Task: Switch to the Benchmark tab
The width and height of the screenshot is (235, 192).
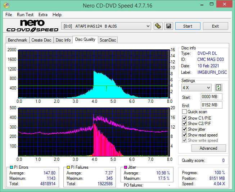Action: coord(18,40)
